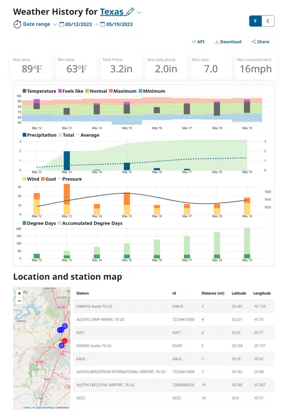Image resolution: width=285 pixels, height=414 pixels.
Task: Open the Texas location link
Action: [111, 11]
